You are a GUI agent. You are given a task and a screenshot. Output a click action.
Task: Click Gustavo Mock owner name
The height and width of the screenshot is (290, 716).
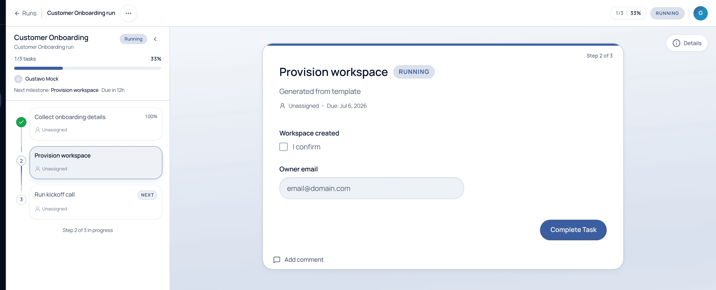[x=42, y=79]
